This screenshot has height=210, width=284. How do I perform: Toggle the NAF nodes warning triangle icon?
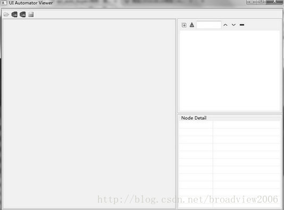coord(192,25)
